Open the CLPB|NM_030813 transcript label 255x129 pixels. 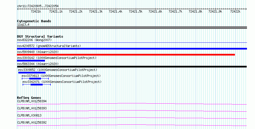tap(29, 115)
